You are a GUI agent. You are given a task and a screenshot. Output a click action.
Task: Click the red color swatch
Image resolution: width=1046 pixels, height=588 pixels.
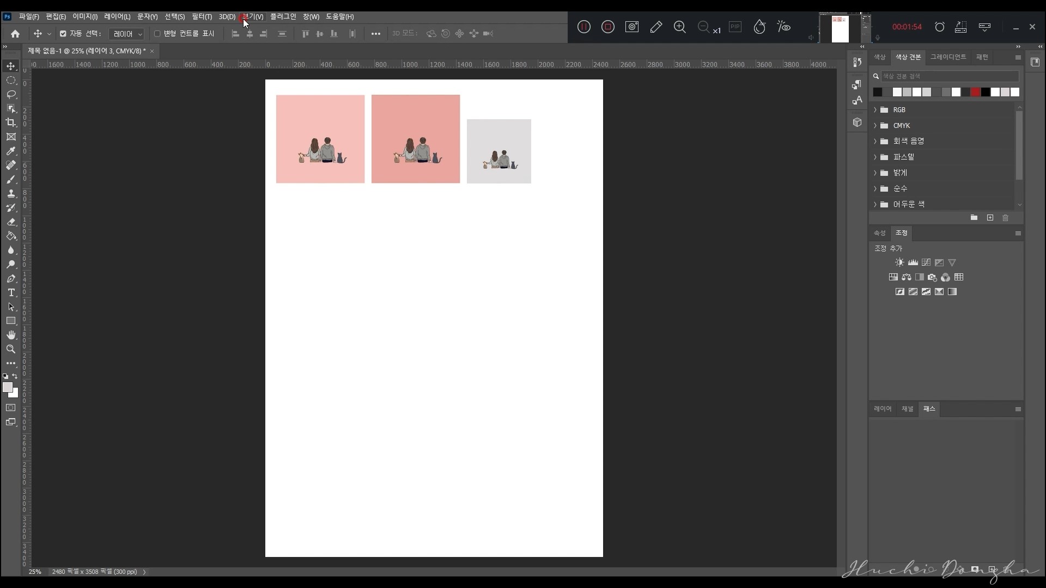click(976, 92)
